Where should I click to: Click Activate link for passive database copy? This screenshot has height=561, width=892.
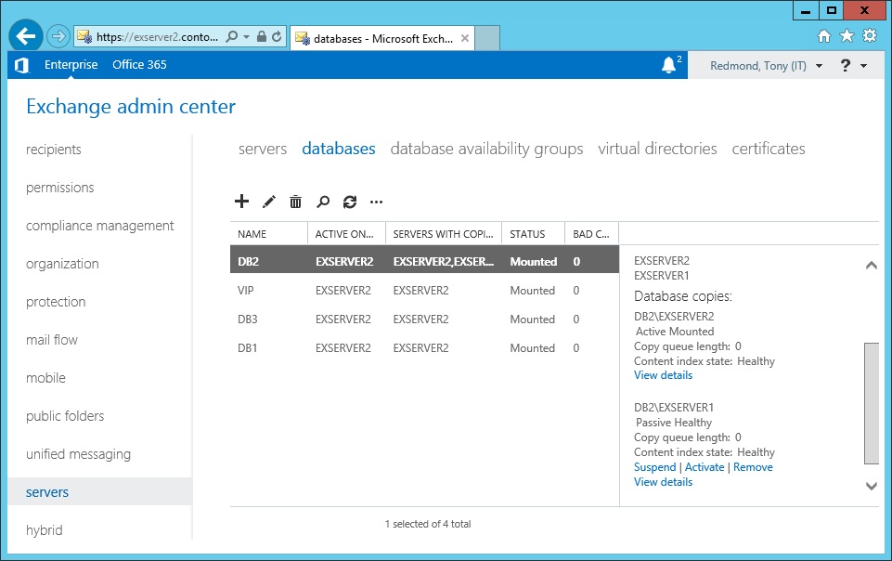[x=704, y=467]
